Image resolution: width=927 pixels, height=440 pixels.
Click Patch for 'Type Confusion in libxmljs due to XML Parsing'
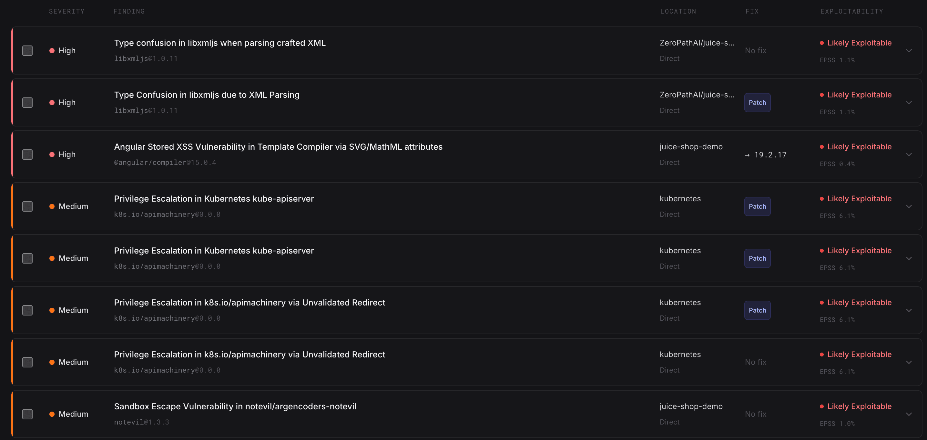click(x=757, y=103)
